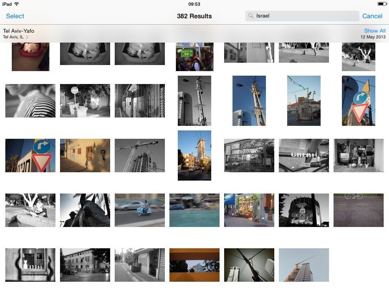Open the Tel Aviv-Yafo moment header

point(19,31)
